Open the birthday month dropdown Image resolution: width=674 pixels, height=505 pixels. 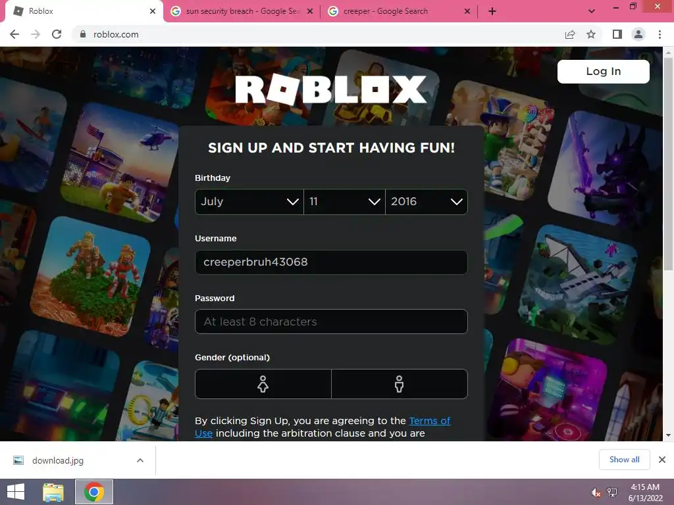249,201
